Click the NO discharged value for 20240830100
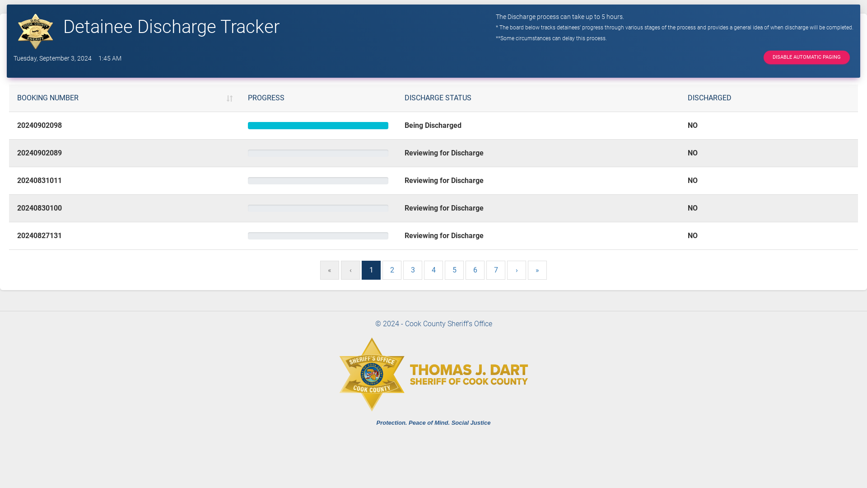Screen dimensions: 867x488 693,208
